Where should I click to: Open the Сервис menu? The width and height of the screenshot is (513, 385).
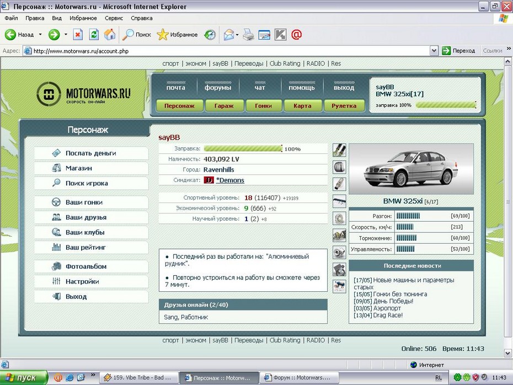click(114, 18)
